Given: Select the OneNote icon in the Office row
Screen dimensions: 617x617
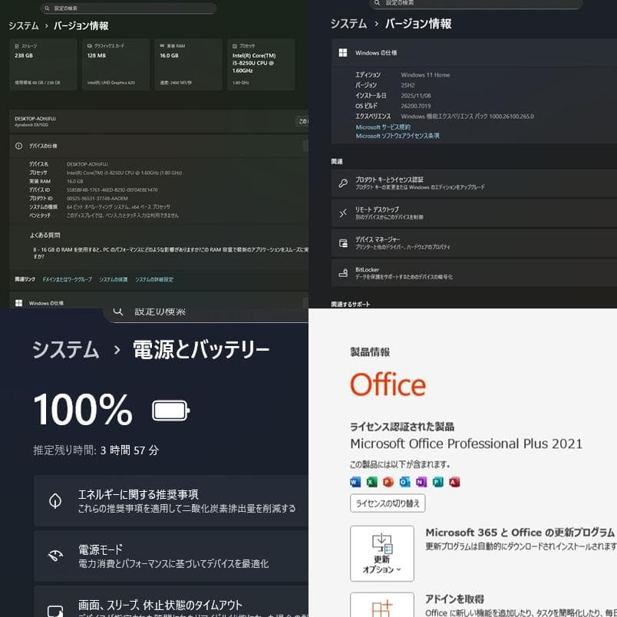Looking at the screenshot, I should 421,481.
